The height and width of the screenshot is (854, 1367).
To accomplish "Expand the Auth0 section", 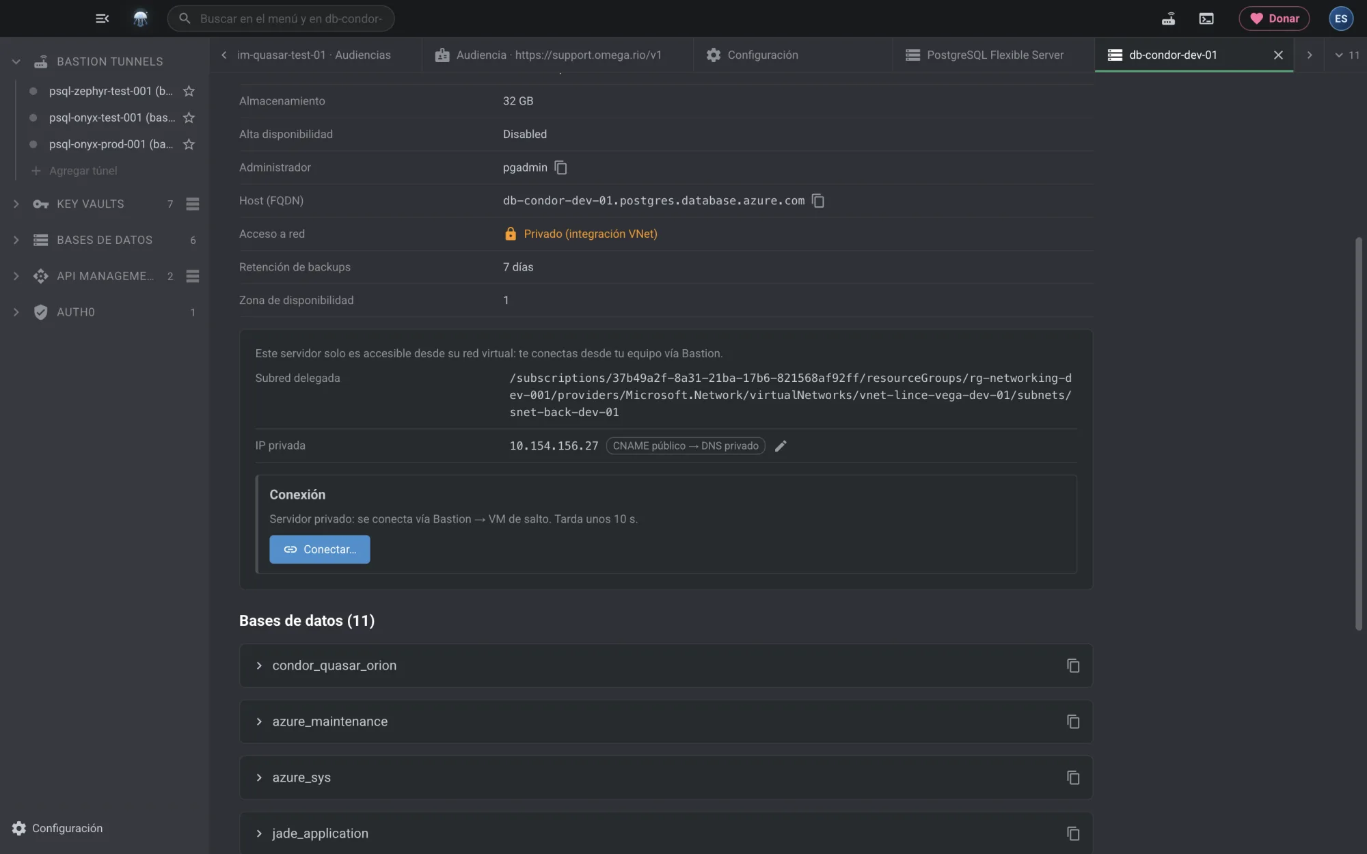I will pyautogui.click(x=16, y=312).
